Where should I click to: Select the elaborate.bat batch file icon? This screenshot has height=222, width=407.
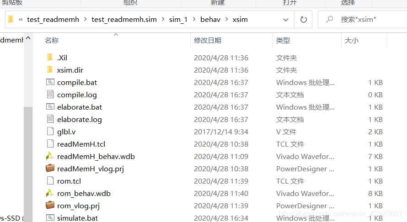tap(50, 106)
